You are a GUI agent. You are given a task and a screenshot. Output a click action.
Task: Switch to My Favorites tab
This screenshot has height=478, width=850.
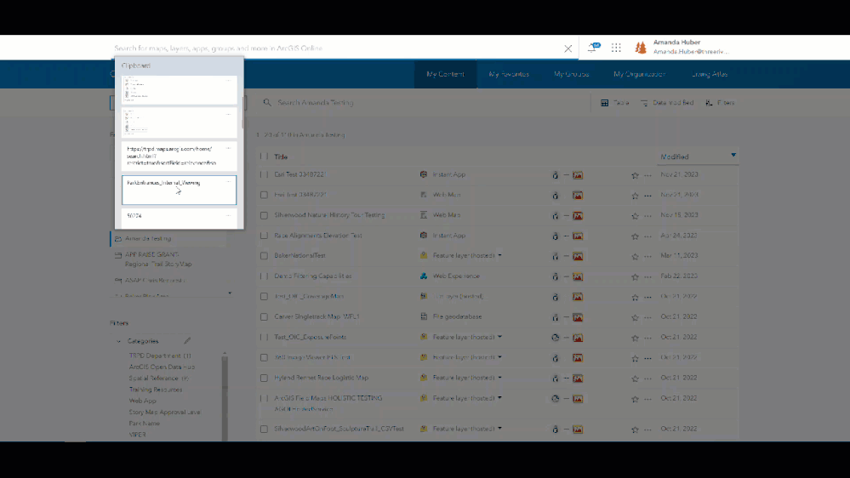coord(509,74)
